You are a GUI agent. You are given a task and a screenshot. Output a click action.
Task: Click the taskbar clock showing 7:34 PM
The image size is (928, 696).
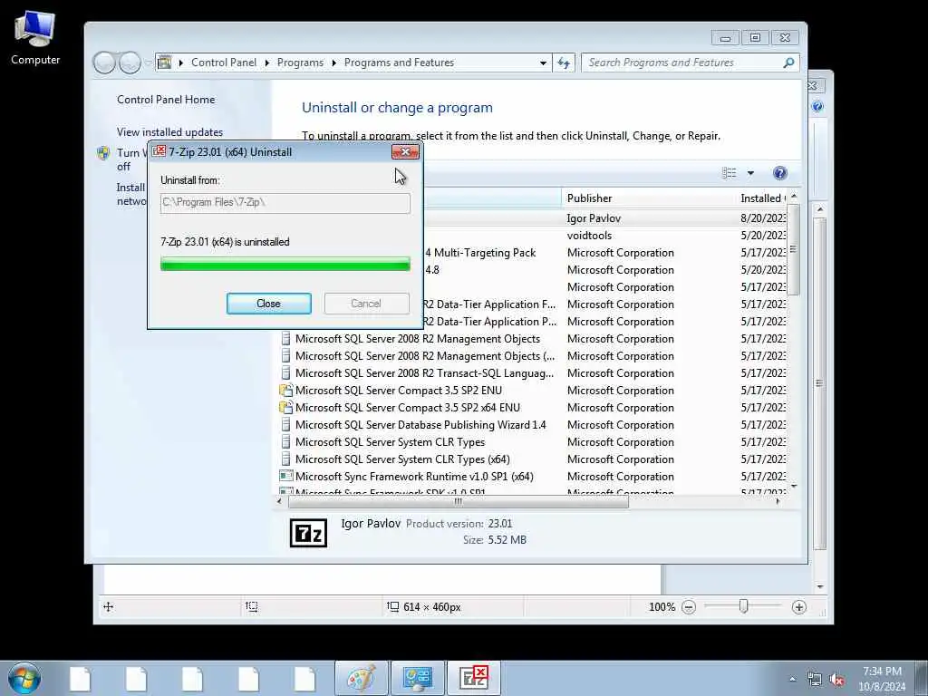point(882,679)
